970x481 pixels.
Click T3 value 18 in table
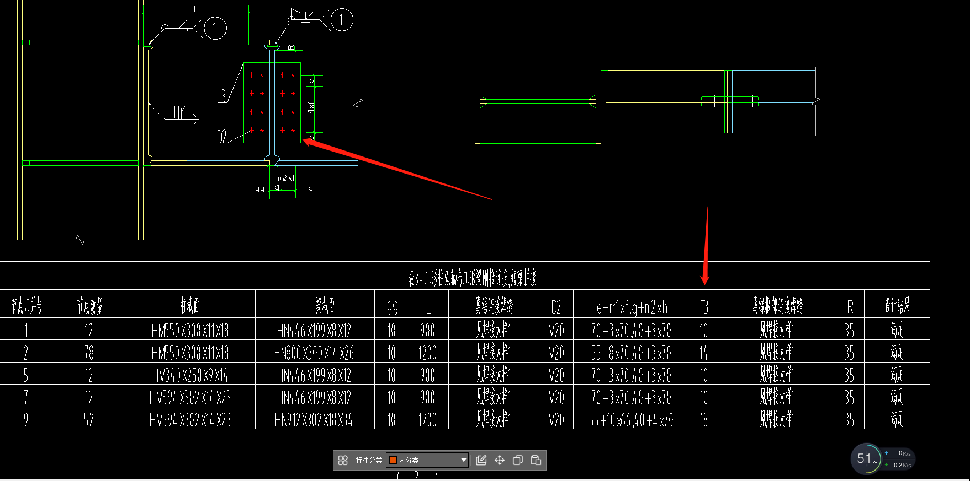(704, 420)
